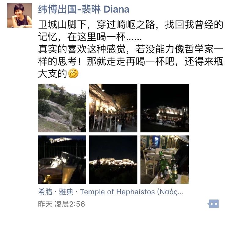Tap the thinking face emoji in post

pos(74,73)
